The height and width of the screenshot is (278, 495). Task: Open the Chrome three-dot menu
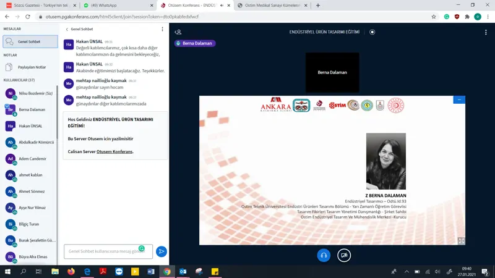pos(488,17)
